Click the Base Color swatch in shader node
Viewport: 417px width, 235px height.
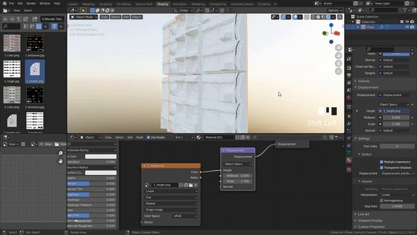click(x=101, y=157)
